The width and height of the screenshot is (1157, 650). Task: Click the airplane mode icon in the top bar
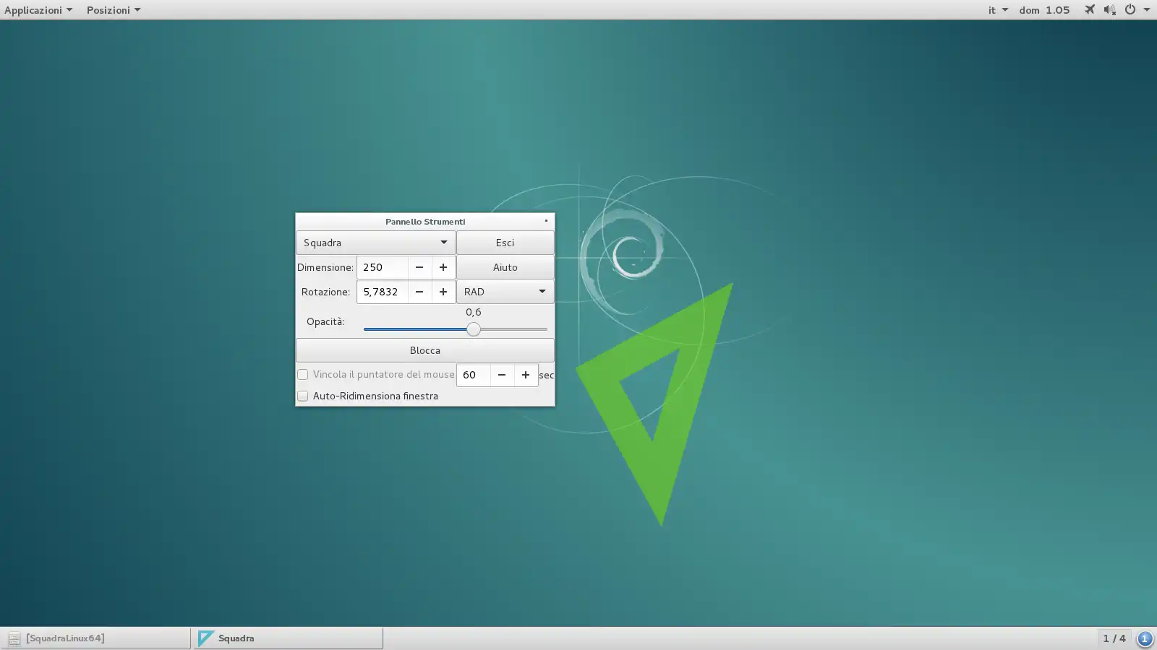pos(1089,10)
